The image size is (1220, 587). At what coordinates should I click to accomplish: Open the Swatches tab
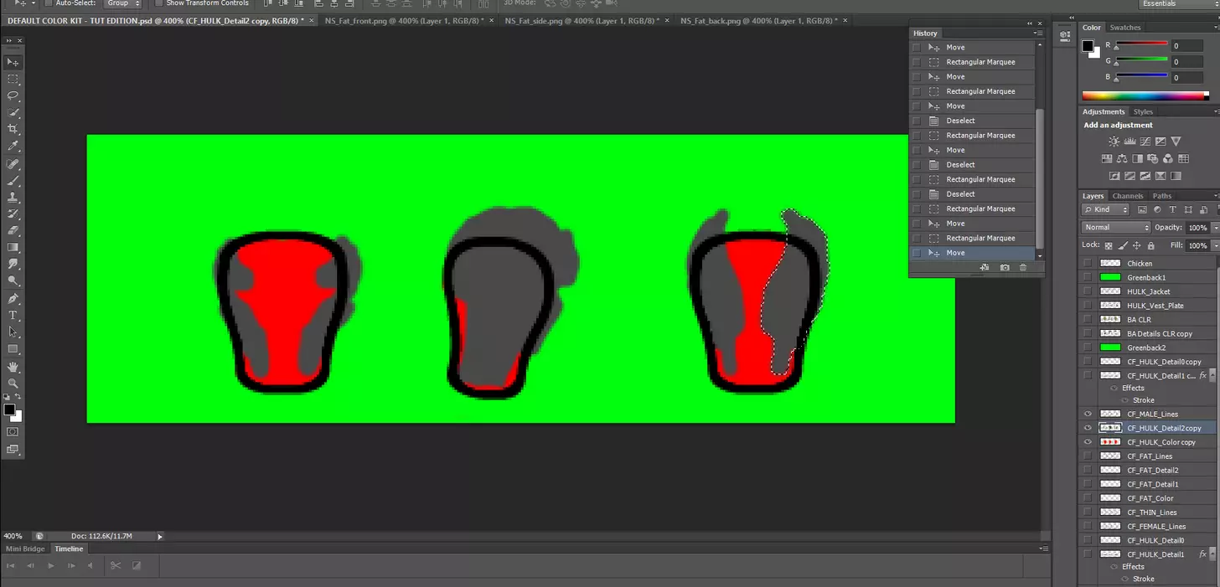coord(1124,28)
